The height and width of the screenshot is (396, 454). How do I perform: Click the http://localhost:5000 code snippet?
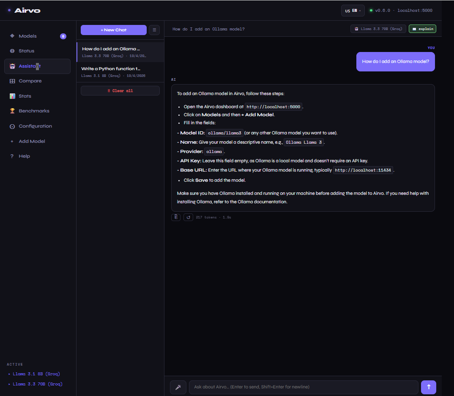coord(273,107)
